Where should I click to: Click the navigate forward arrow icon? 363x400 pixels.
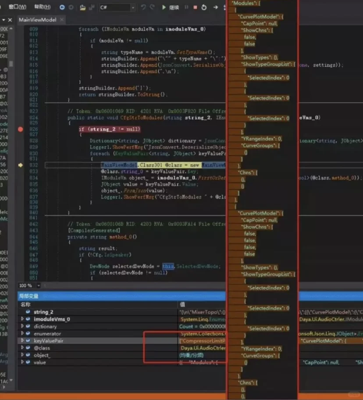(71, 7)
